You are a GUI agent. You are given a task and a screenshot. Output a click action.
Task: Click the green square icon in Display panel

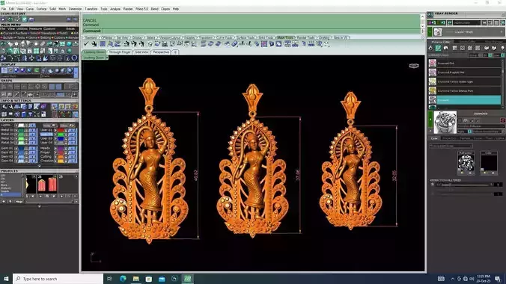click(x=37, y=70)
